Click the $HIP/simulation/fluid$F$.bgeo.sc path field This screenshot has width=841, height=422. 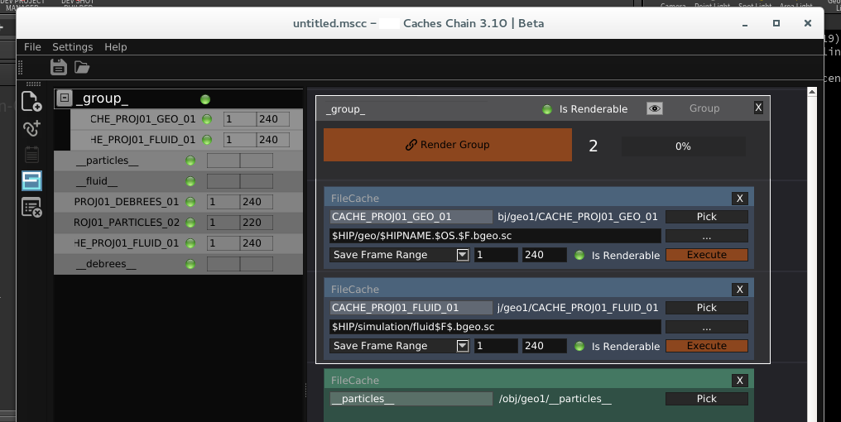point(494,327)
